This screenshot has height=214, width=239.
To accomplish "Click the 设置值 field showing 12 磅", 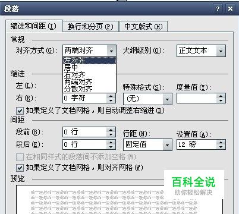I will [197, 144].
